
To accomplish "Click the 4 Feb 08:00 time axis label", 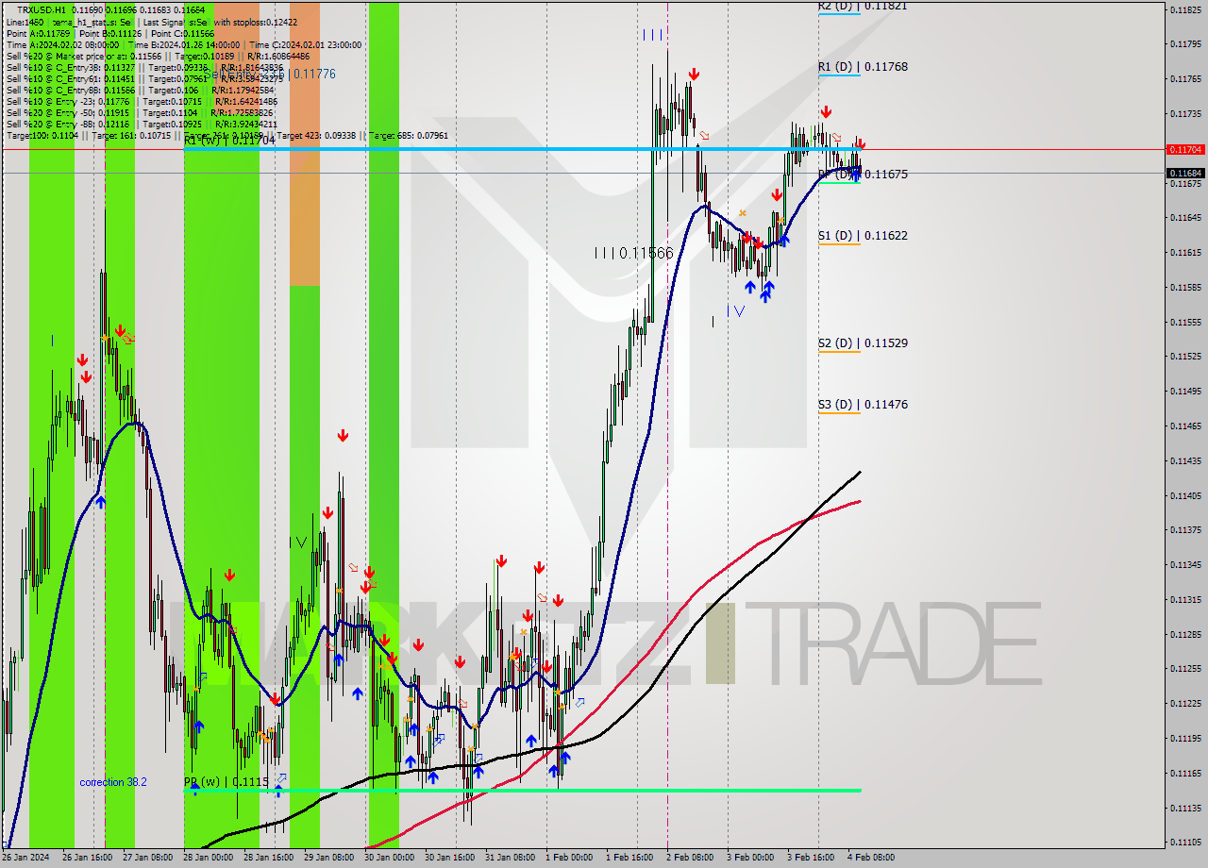I will click(872, 858).
